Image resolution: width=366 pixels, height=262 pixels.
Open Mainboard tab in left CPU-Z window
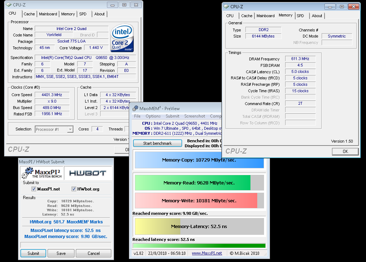pyautogui.click(x=48, y=14)
